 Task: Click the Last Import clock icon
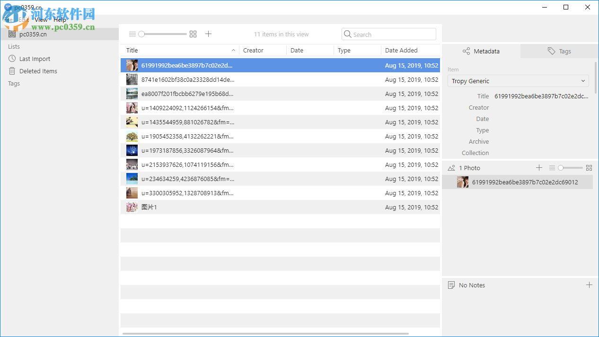(x=12, y=59)
